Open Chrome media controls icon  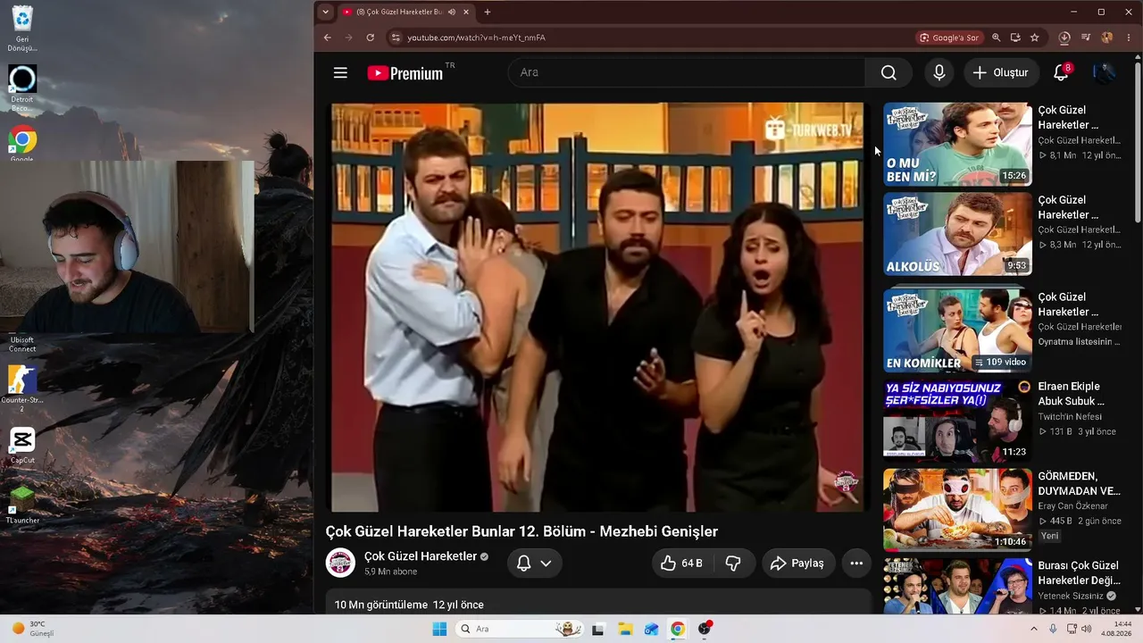[x=1086, y=38]
